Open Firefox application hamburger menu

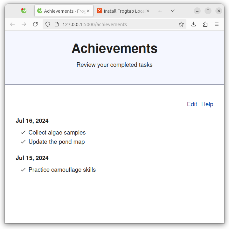tap(217, 24)
